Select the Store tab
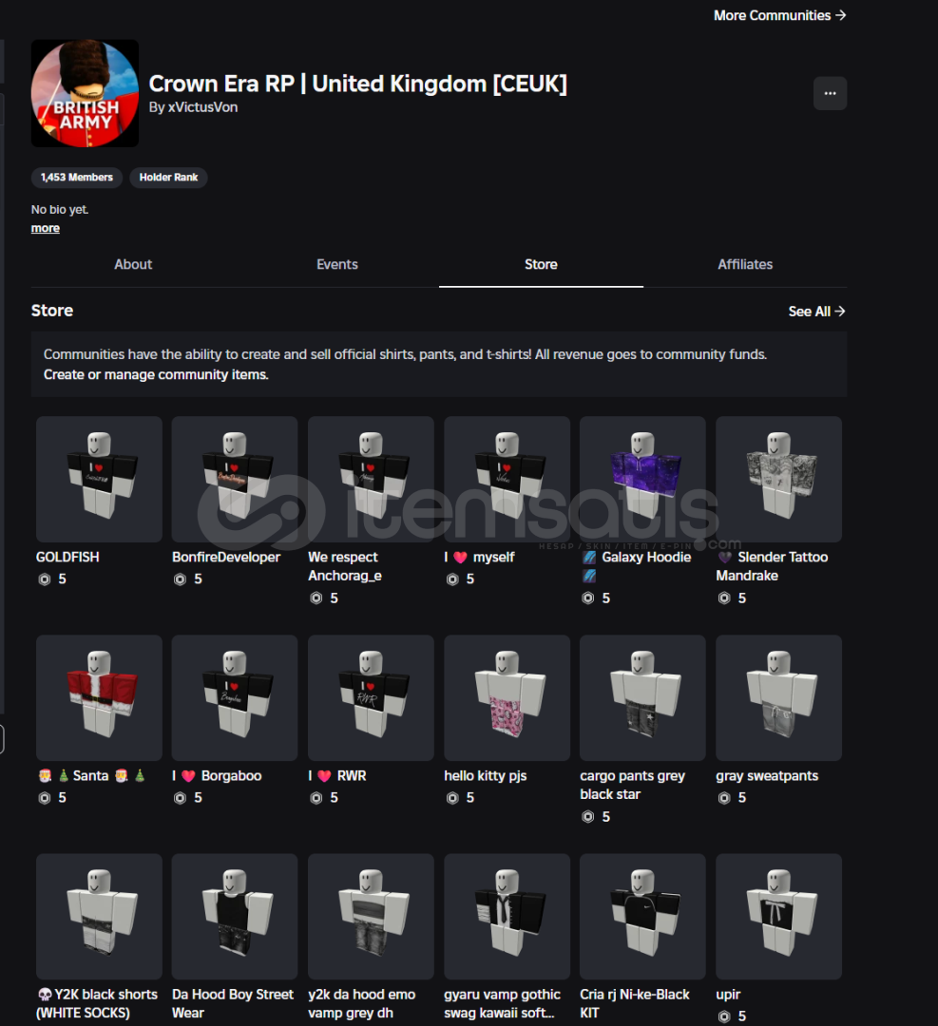 click(541, 264)
